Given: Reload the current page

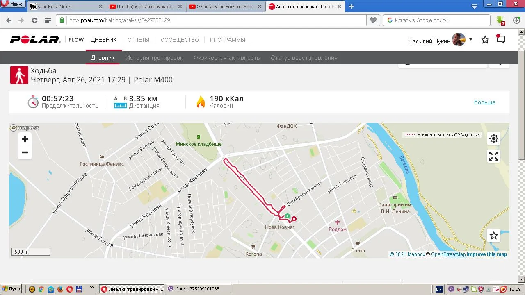Looking at the screenshot, I should (34, 20).
